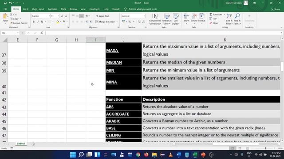Undo the last action
Viewport: 284px width, 159px height.
[11, 3]
